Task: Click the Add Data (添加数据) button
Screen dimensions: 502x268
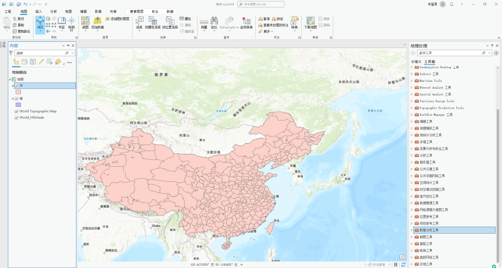Action: pos(97,23)
